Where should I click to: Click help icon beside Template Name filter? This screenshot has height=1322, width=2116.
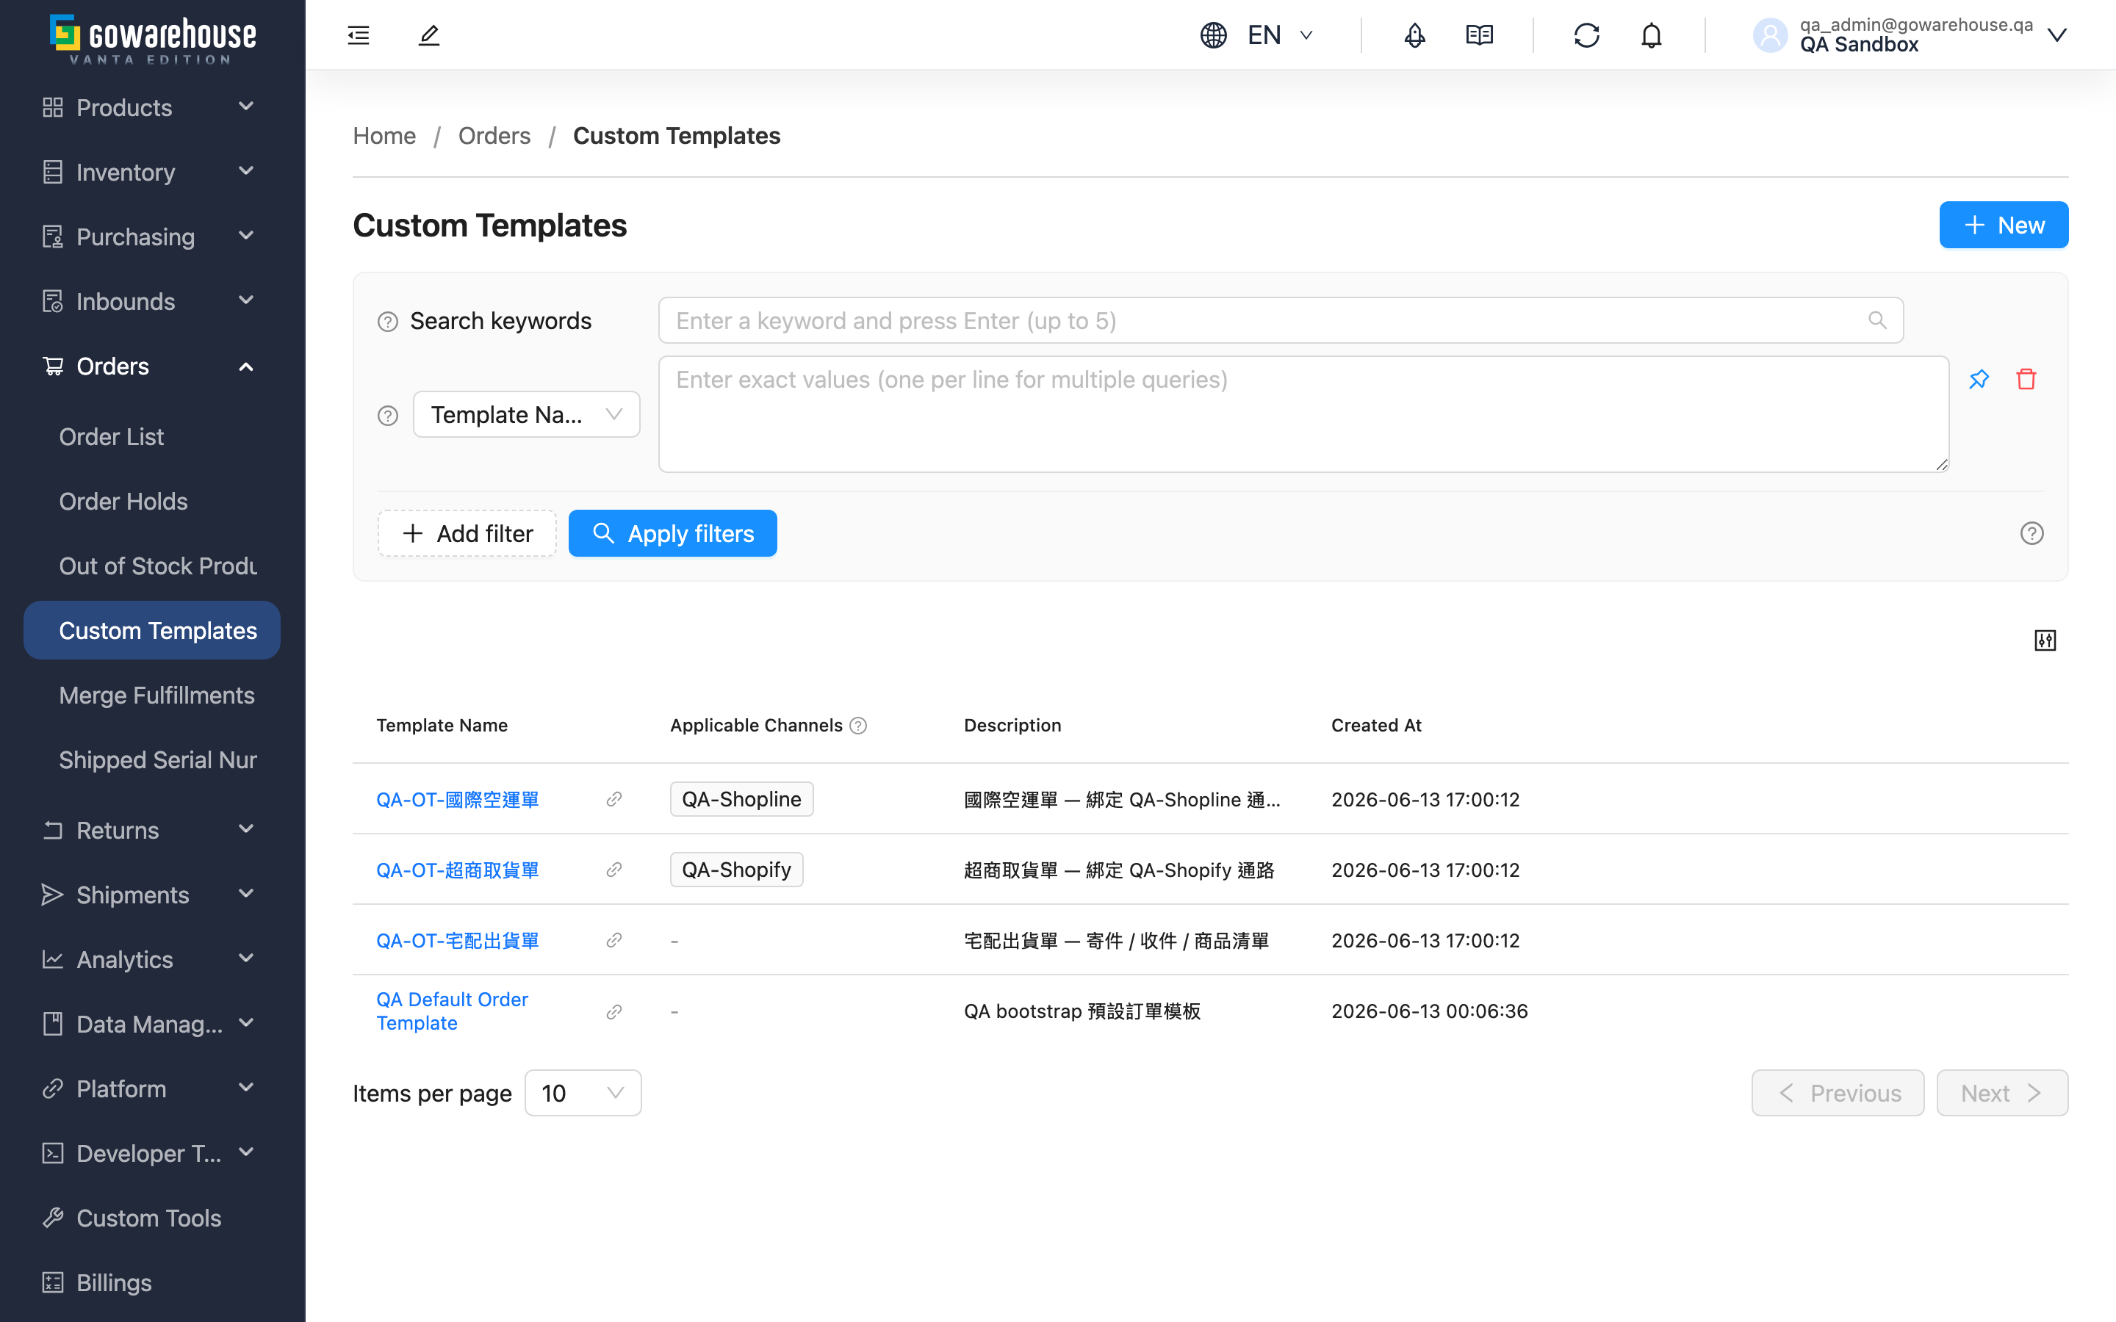pos(387,415)
